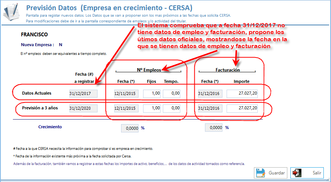This screenshot has width=331, height=182.
Task: Edit Fijos value in Datos Actuales row
Action: point(152,93)
